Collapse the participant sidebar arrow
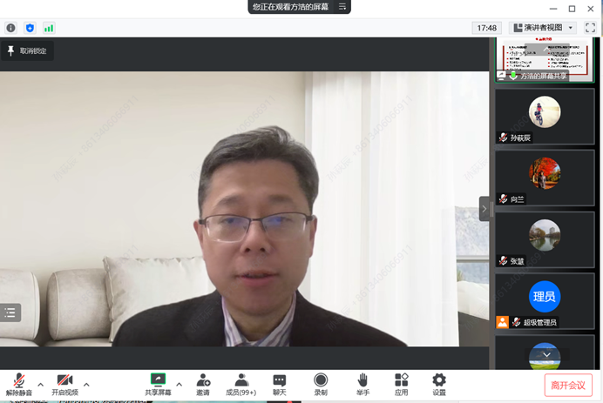 (484, 208)
